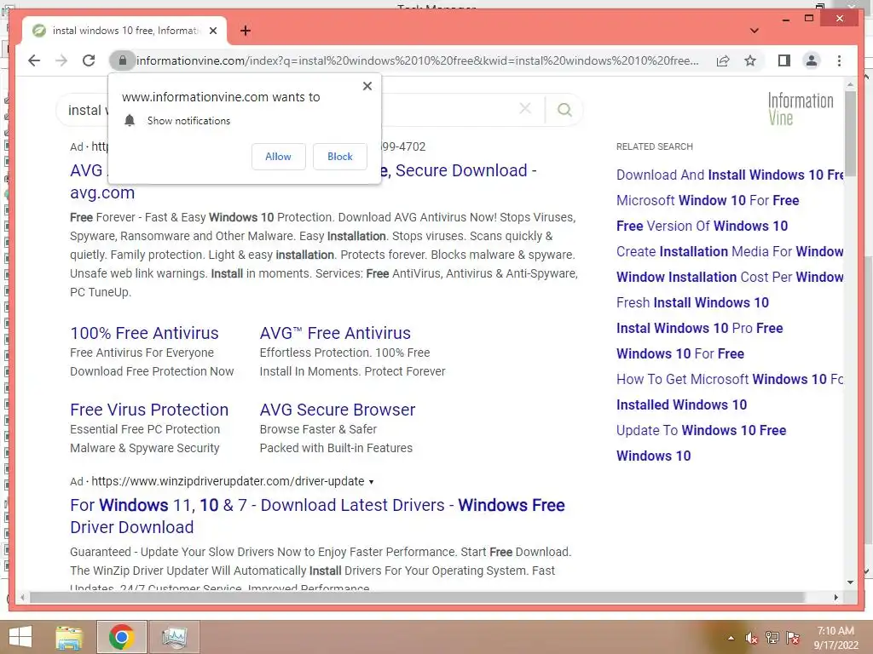
Task: Open a new tab with the plus button
Action: (246, 31)
